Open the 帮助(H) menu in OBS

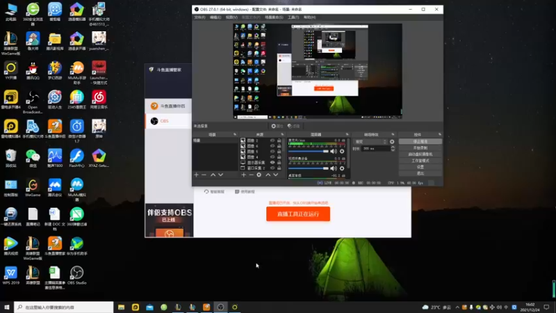pyautogui.click(x=309, y=17)
